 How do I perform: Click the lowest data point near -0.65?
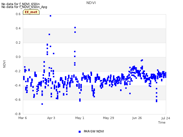tap(42, 104)
